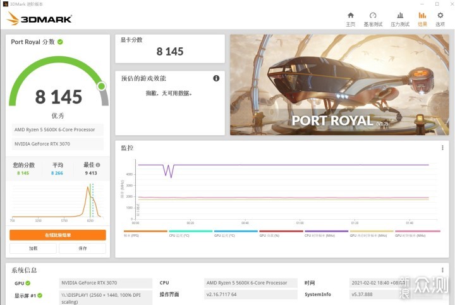Click the GPU value NVIDIA GeForce RTX 3070 in system info
Viewport: 455px width, 305px height.
[x=106, y=283]
